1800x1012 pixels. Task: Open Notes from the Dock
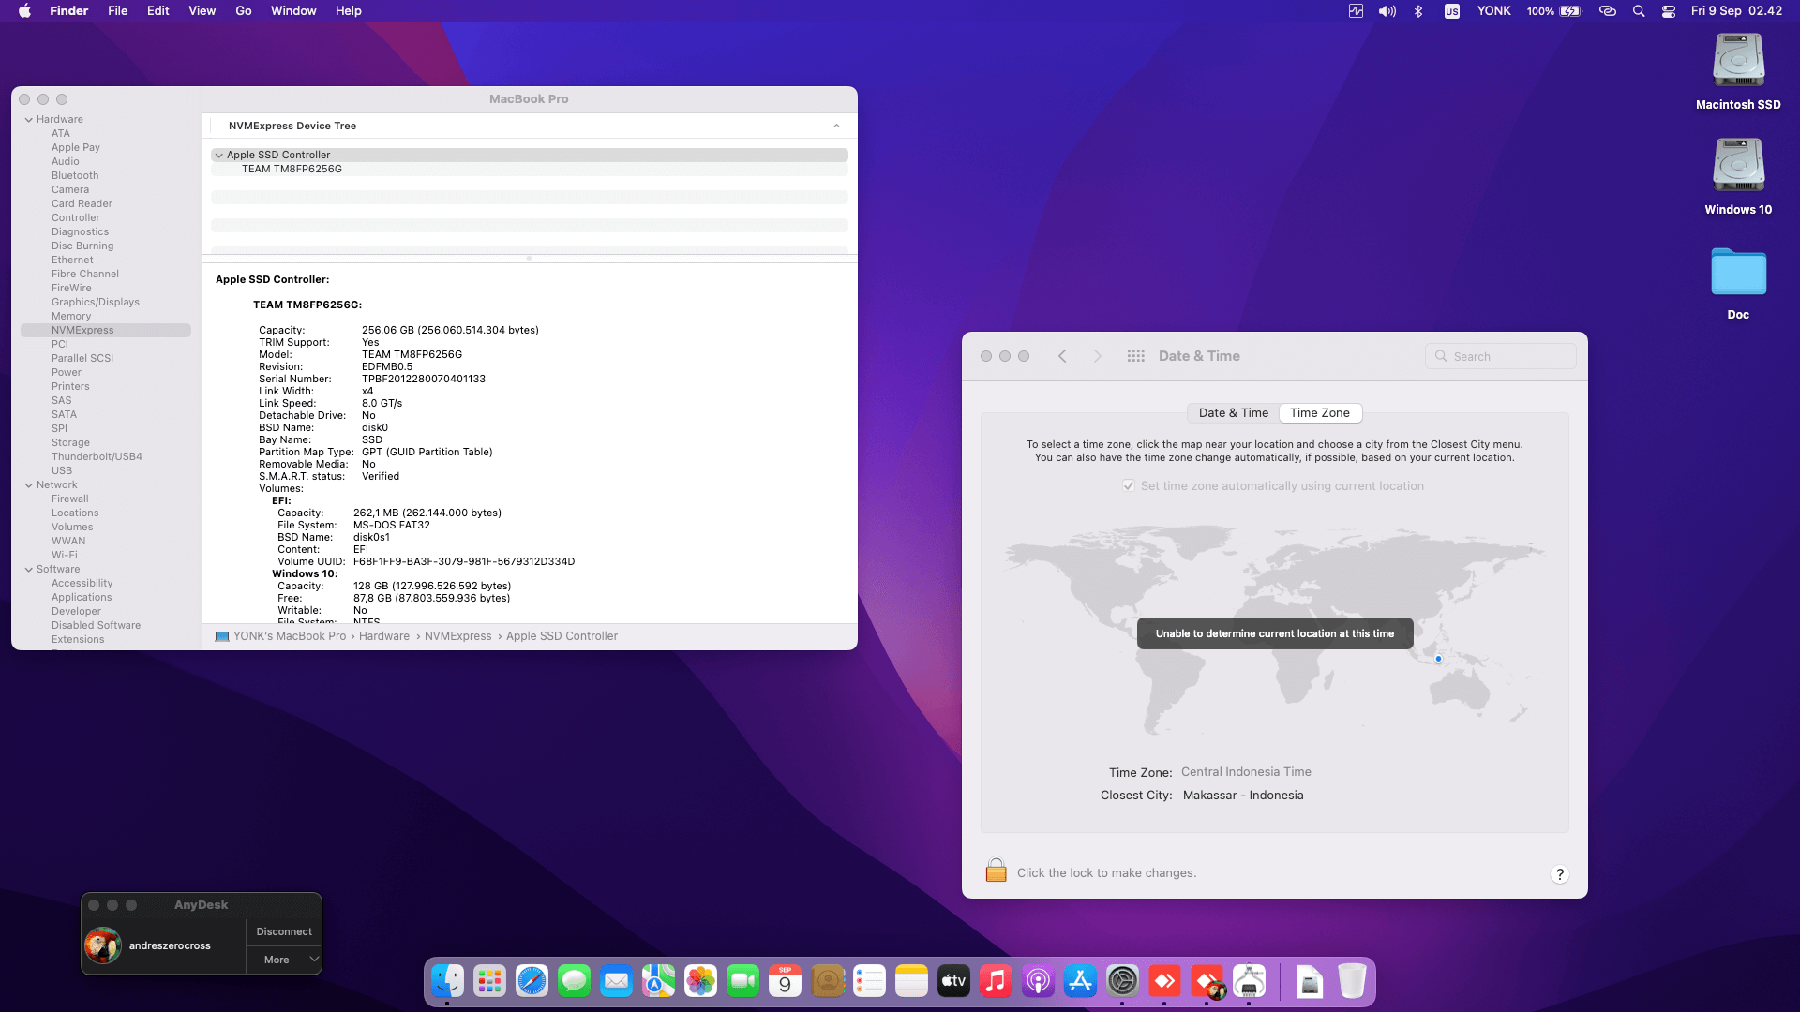click(911, 981)
